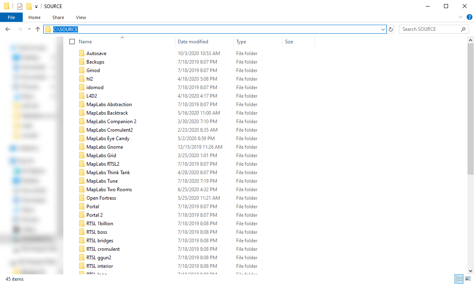Click the Portal 2 folder name
This screenshot has width=474, height=284.
[x=94, y=215]
